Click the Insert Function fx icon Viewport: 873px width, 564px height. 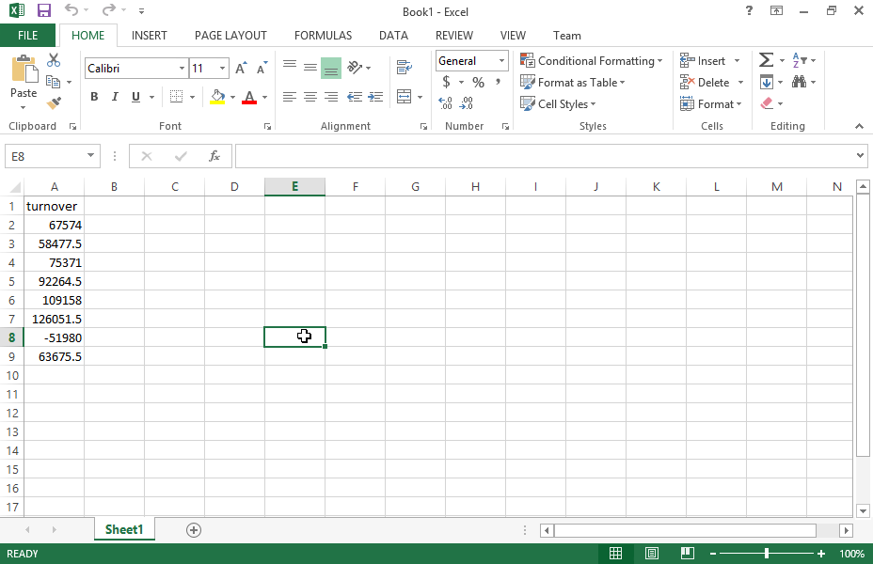(214, 156)
